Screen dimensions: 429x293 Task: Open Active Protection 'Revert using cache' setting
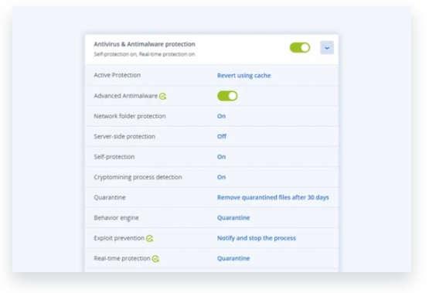pyautogui.click(x=244, y=76)
